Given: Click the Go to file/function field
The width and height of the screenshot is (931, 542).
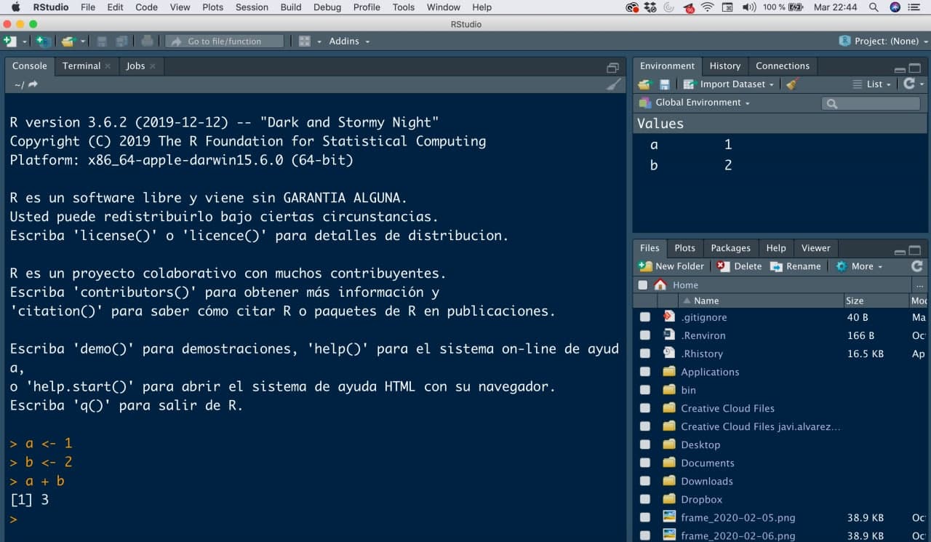Looking at the screenshot, I should point(225,41).
